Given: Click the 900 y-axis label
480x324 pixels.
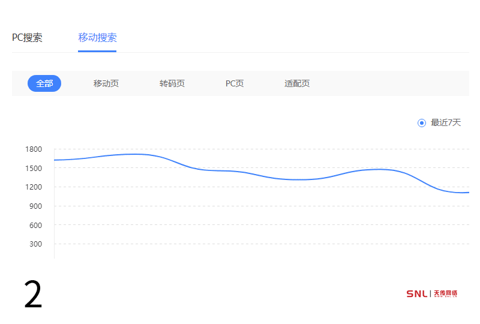Looking at the screenshot, I should (x=35, y=206).
